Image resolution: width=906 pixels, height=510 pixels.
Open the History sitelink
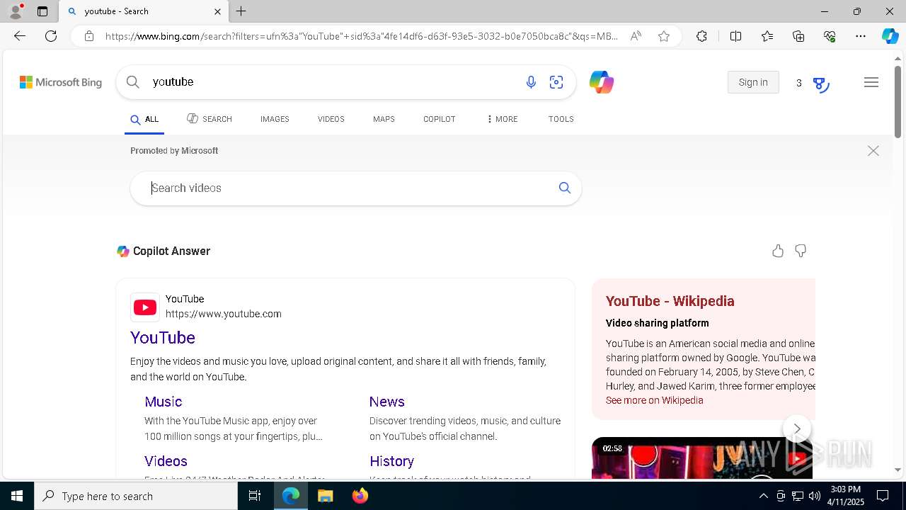point(391,461)
